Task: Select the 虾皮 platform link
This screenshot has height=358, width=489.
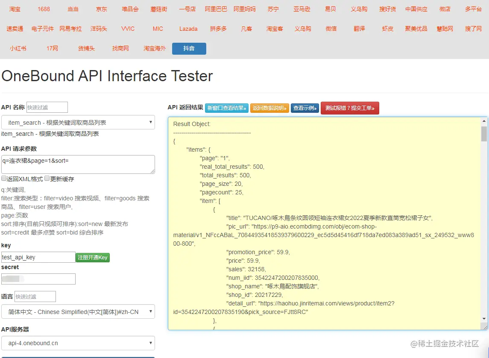Action: (388, 29)
